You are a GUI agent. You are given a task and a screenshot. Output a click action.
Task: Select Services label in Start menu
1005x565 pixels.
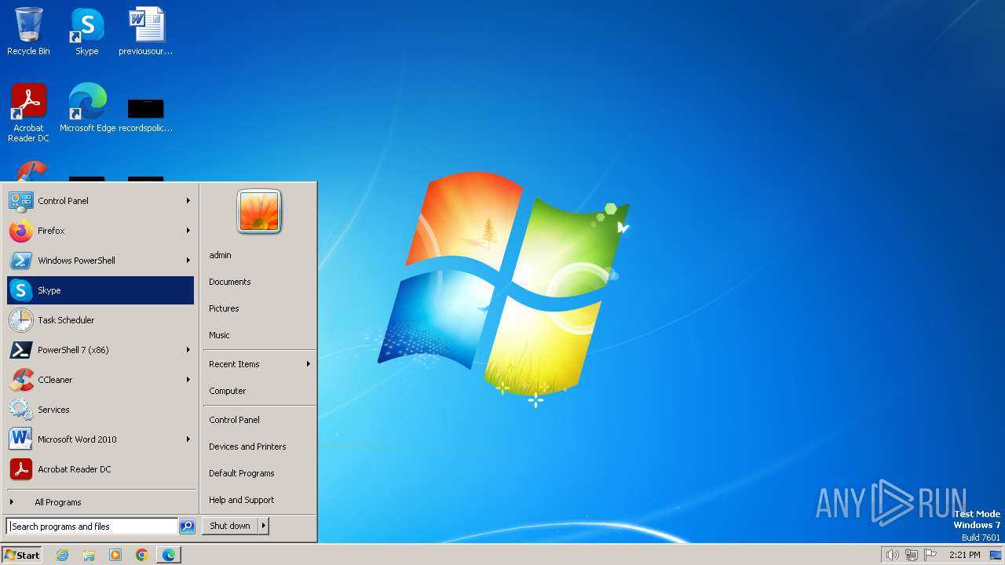click(53, 410)
